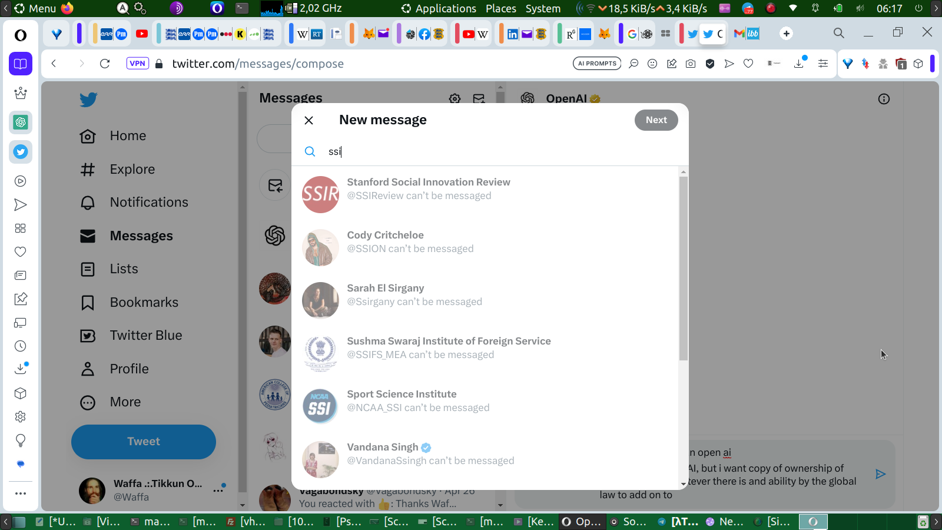Open the Menu launcher in top panel

point(35,8)
